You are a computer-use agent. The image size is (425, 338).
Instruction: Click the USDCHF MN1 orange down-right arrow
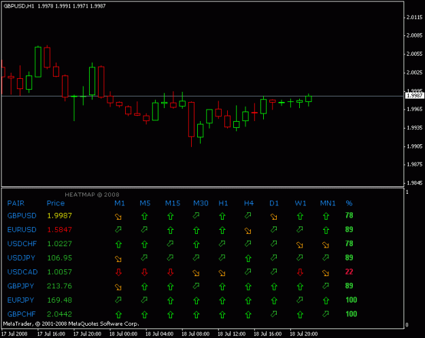click(326, 245)
